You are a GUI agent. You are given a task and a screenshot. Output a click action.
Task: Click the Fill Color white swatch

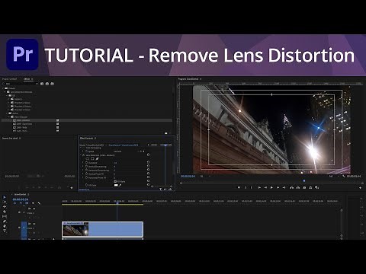pyautogui.click(x=116, y=185)
